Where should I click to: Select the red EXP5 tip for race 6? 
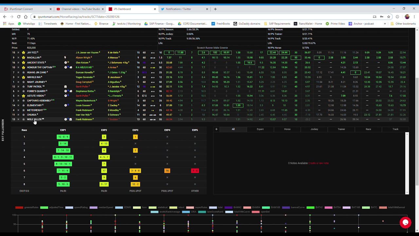[x=195, y=171]
